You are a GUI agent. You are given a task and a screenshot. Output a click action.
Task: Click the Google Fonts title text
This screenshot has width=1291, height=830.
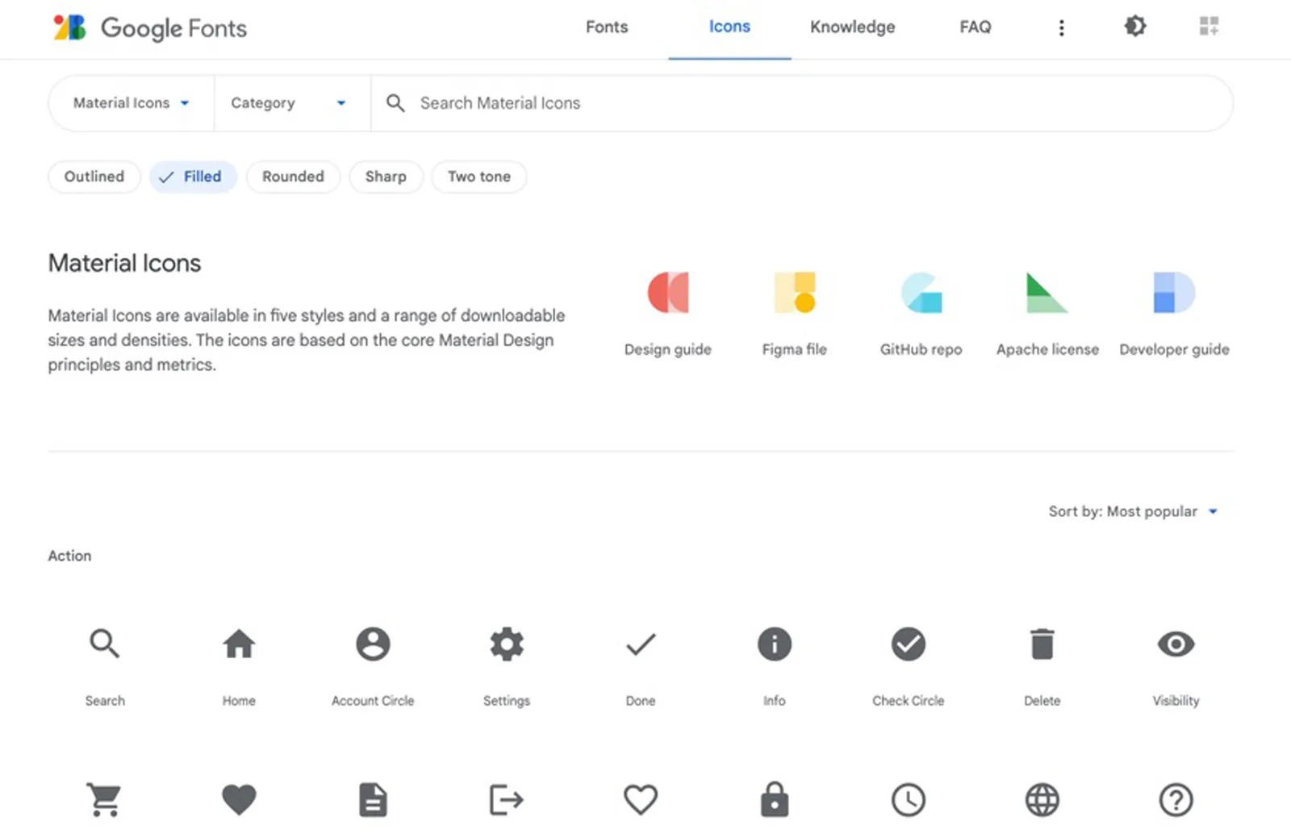(173, 28)
